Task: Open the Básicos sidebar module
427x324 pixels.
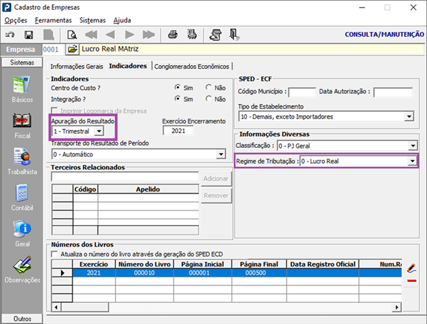Action: pos(22,90)
